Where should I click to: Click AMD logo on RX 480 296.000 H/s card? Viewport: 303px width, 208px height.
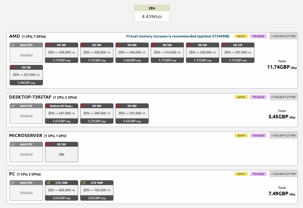pyautogui.click(x=118, y=45)
